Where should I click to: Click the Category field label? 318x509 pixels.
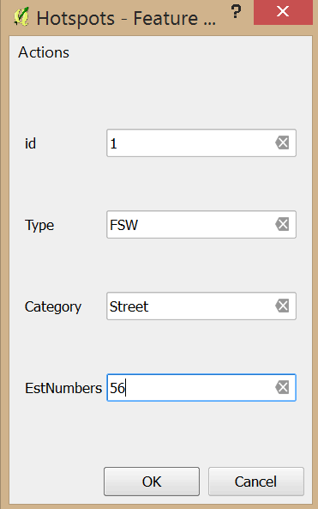coord(53,306)
